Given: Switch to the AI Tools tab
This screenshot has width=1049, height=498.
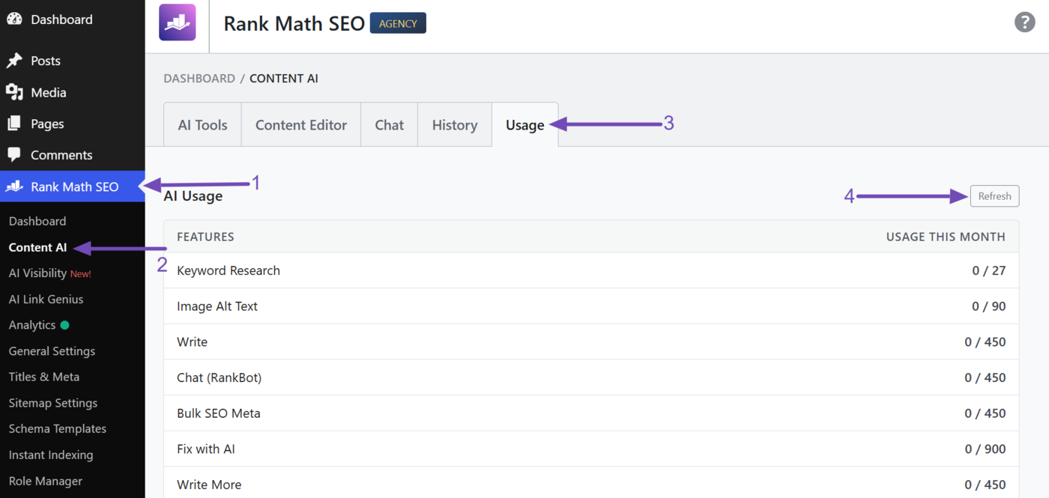Looking at the screenshot, I should 202,125.
